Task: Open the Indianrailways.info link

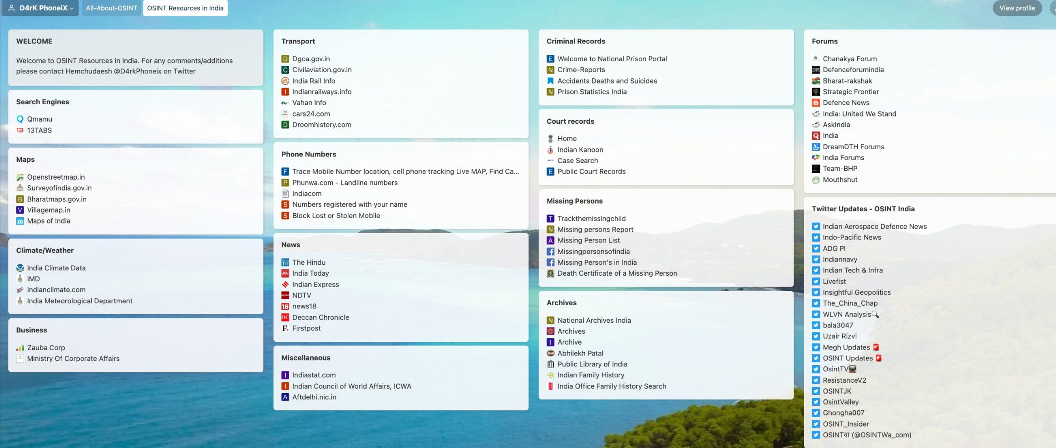Action: tap(322, 92)
